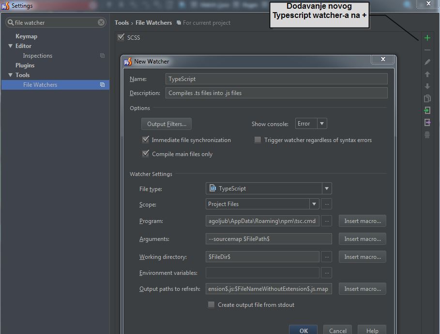Click the copy watcher icon
The width and height of the screenshot is (440, 334).
click(427, 98)
